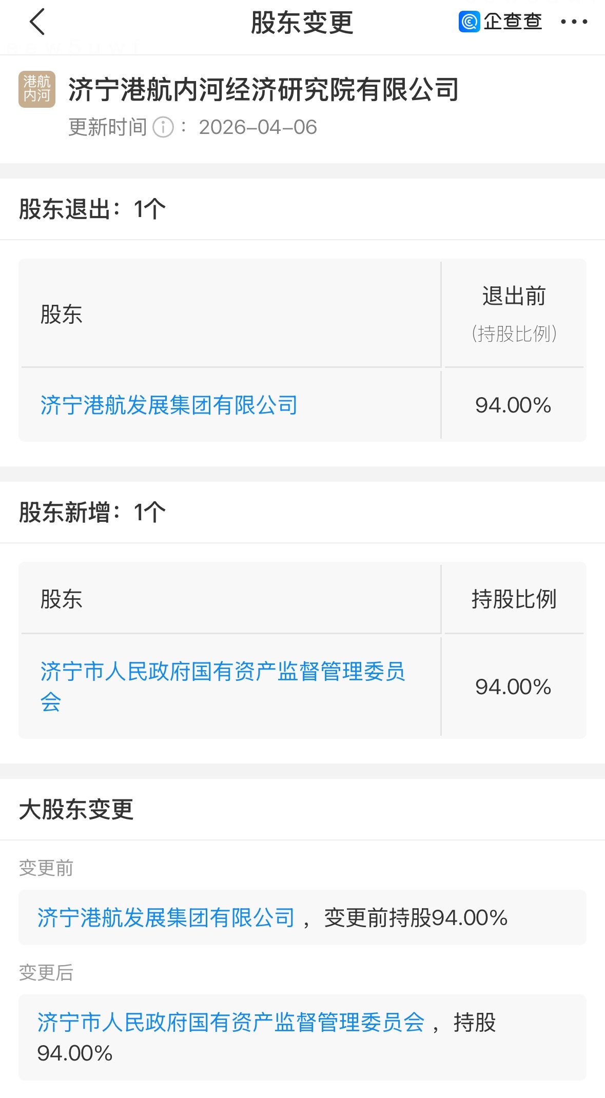Tap the back arrow icon
The width and height of the screenshot is (605, 1098).
tap(37, 22)
